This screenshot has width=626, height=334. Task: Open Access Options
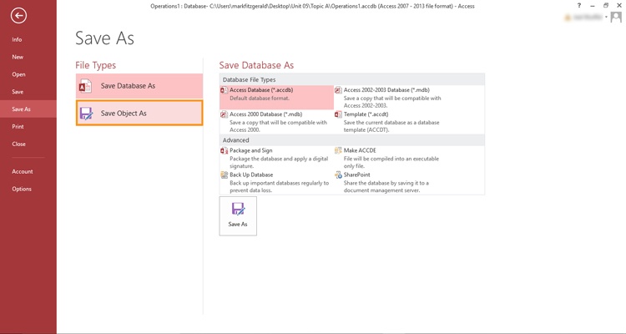22,189
